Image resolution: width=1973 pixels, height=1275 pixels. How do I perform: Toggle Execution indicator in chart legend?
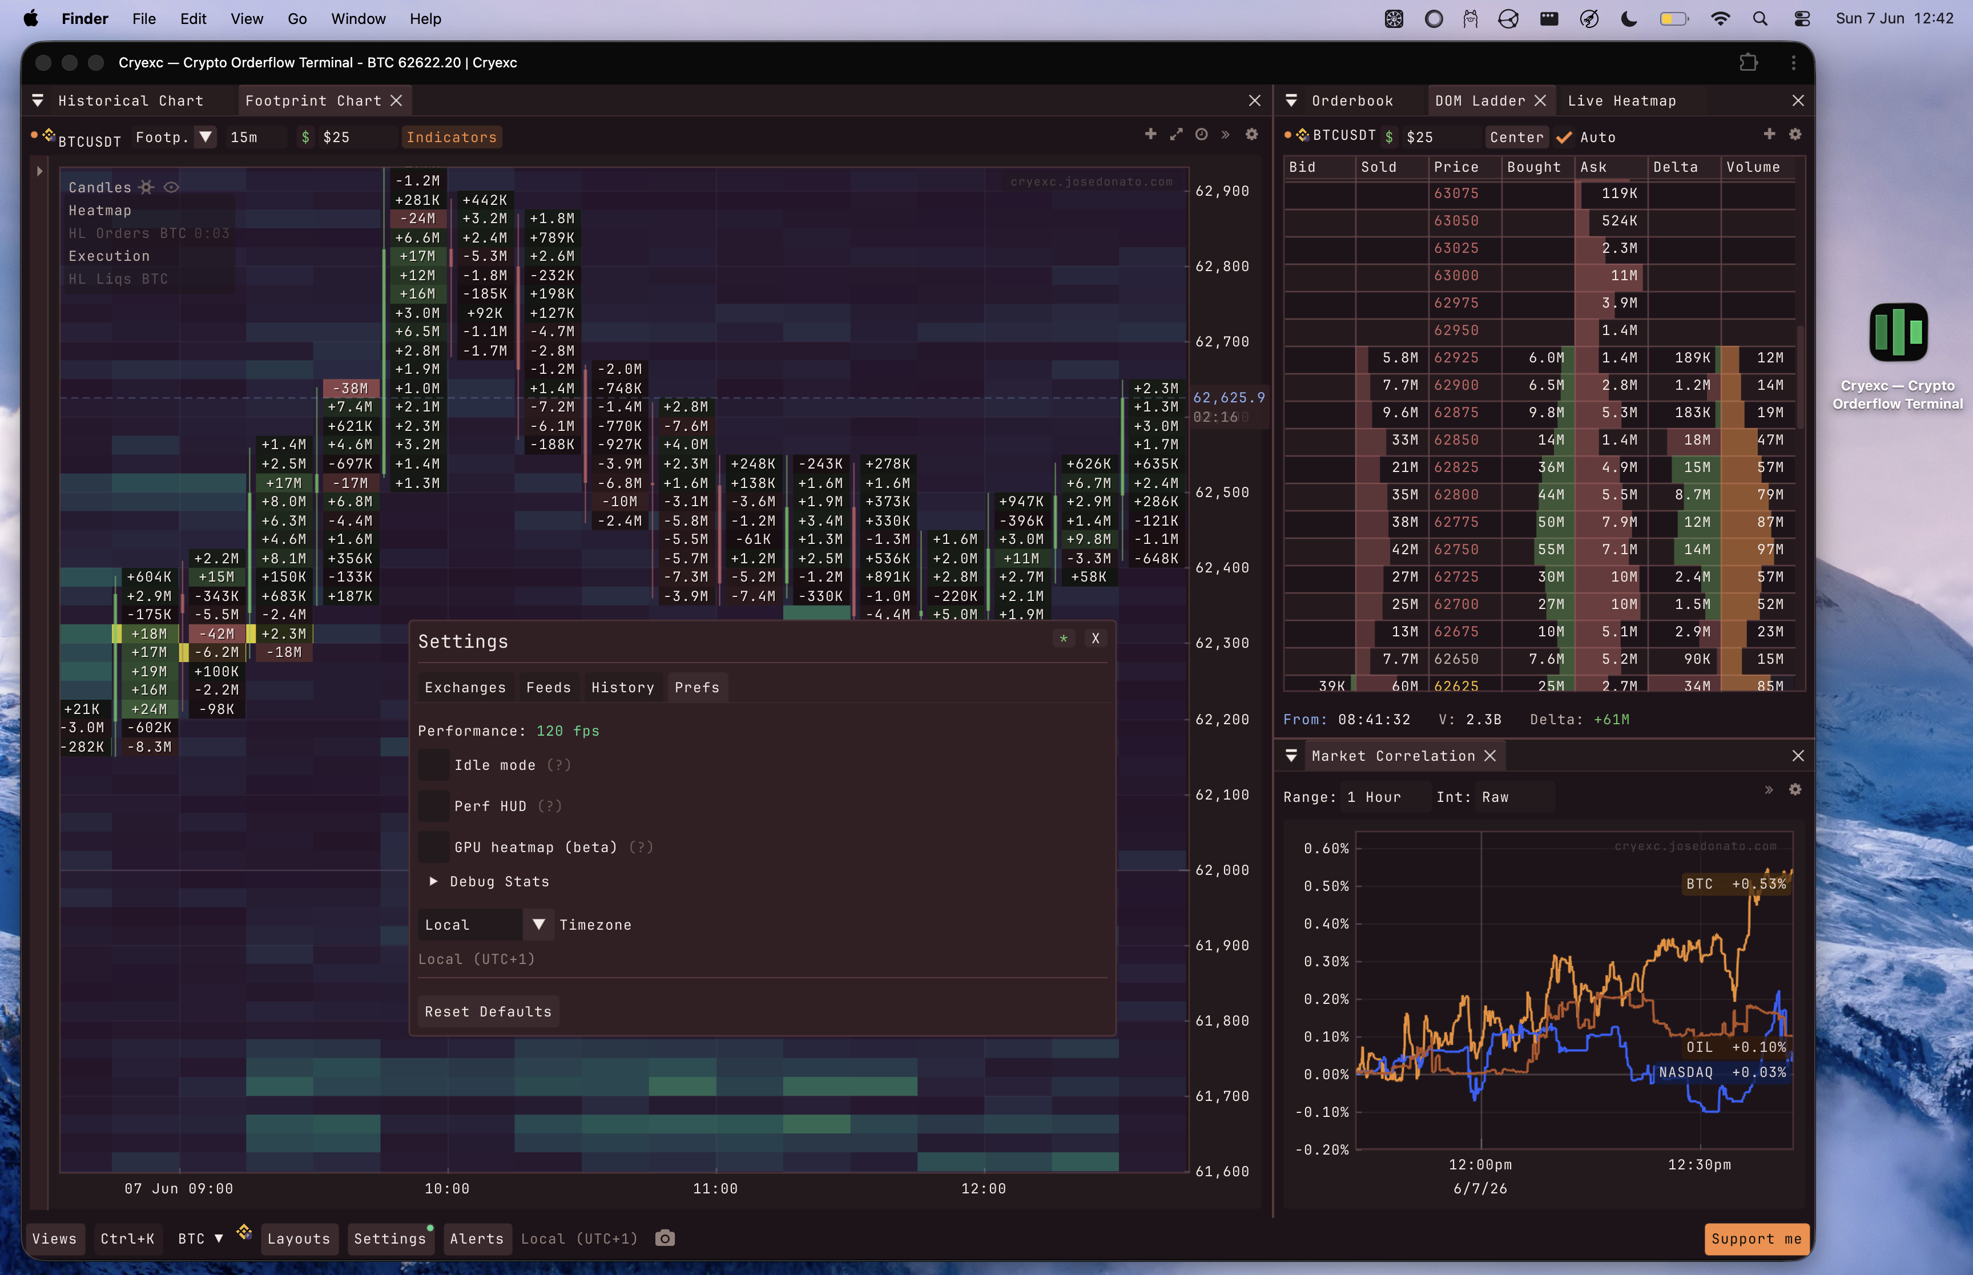[108, 256]
